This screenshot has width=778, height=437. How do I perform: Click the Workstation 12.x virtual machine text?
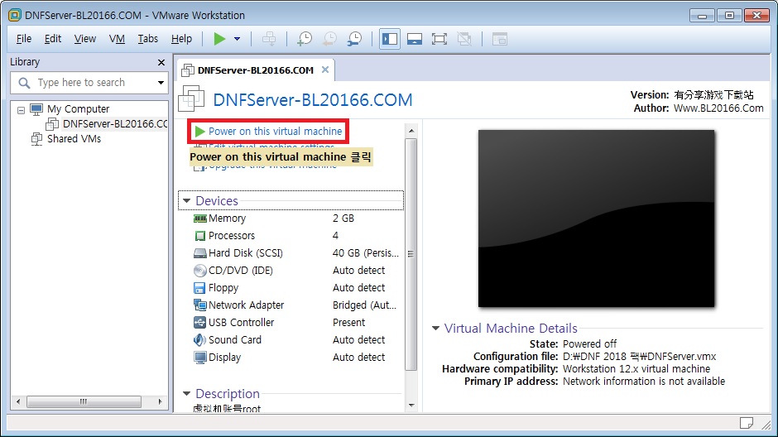[x=636, y=368]
